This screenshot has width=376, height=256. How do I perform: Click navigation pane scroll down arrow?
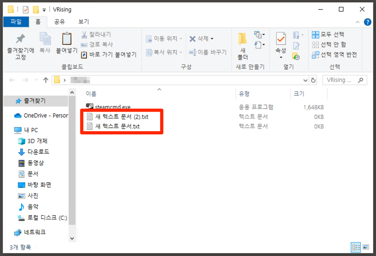click(x=72, y=239)
